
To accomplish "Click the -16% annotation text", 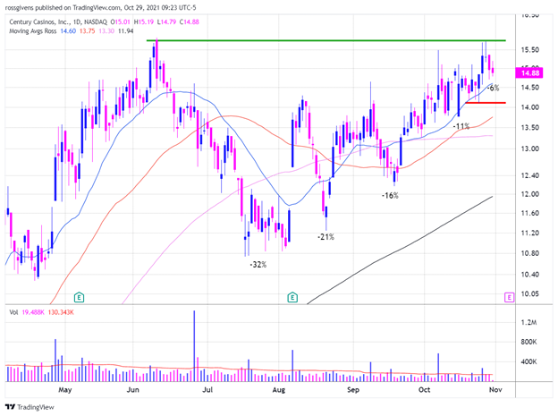I will click(390, 196).
